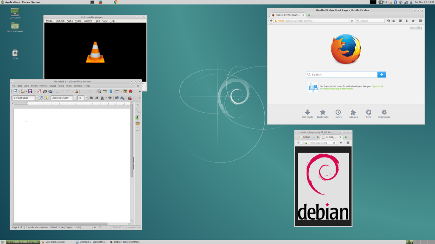The width and height of the screenshot is (435, 244).
Task: Bookmark this page with Firefox star icon
Action: coord(388,21)
